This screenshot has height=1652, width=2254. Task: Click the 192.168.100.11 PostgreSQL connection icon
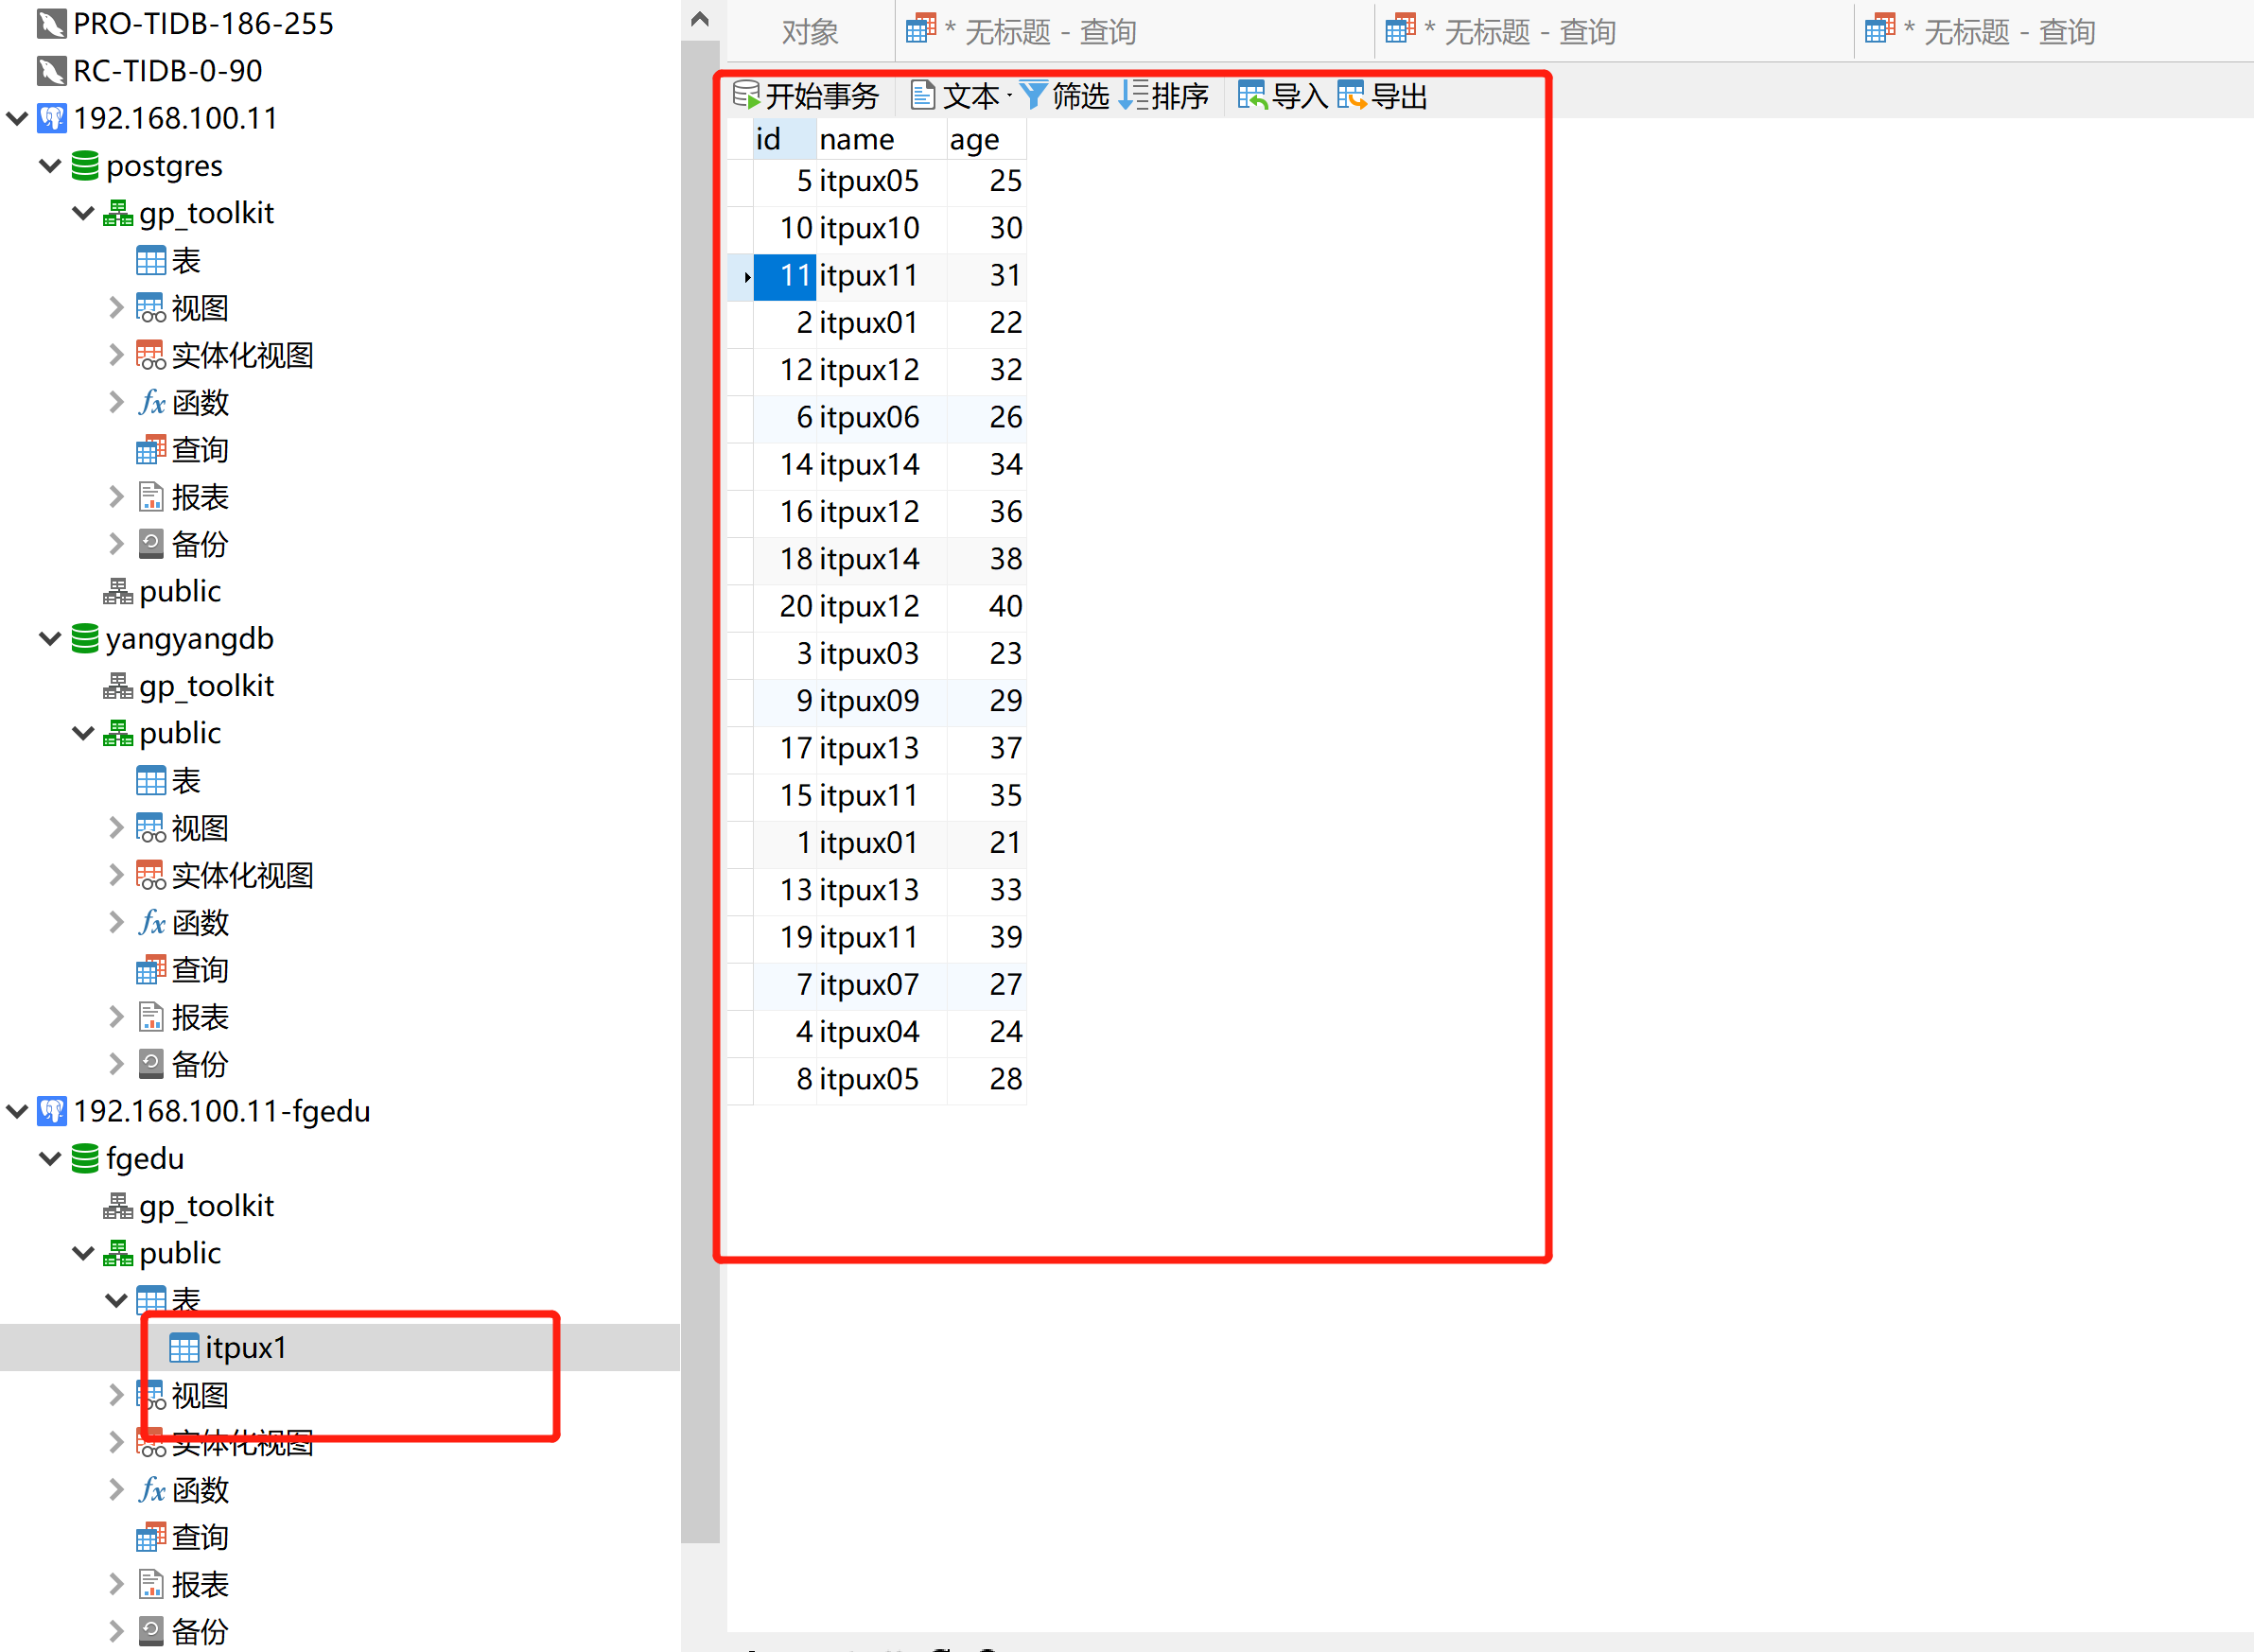52,118
